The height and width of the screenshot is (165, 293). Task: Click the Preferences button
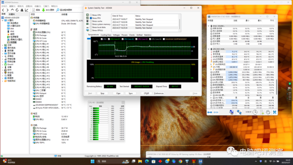159,93
